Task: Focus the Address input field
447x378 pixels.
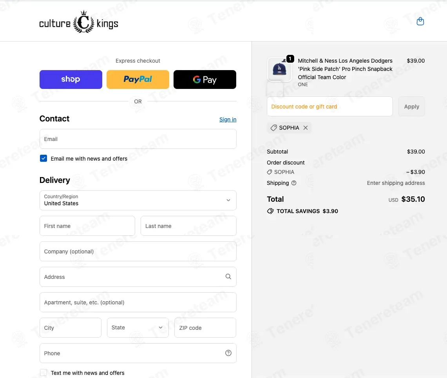Action: 138,277
